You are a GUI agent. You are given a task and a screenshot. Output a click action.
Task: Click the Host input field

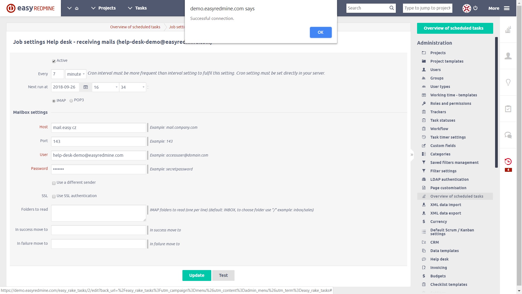(x=99, y=128)
